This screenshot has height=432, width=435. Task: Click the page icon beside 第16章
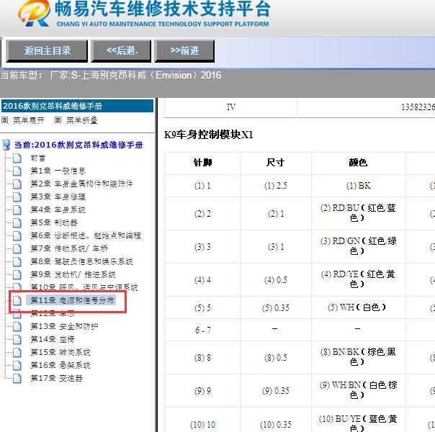17,365
